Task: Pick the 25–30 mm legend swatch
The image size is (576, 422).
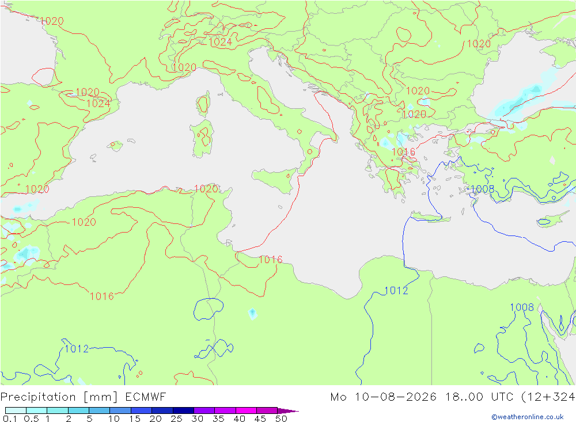Action: coord(183,410)
